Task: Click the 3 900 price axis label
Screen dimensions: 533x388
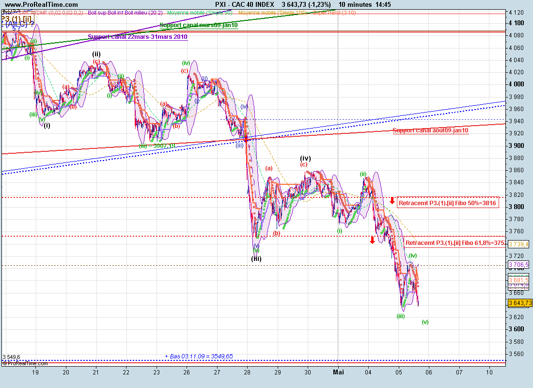Action: coord(517,145)
